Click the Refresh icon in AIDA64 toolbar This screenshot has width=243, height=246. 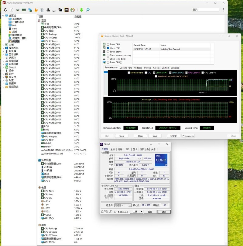click(5, 10)
